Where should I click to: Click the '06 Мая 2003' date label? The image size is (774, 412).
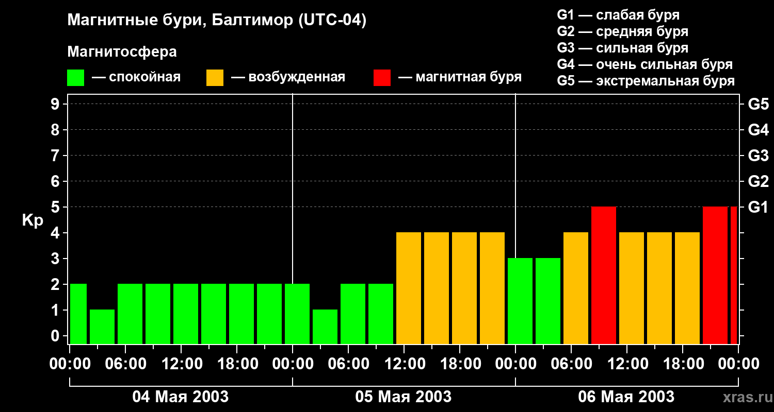coord(626,397)
